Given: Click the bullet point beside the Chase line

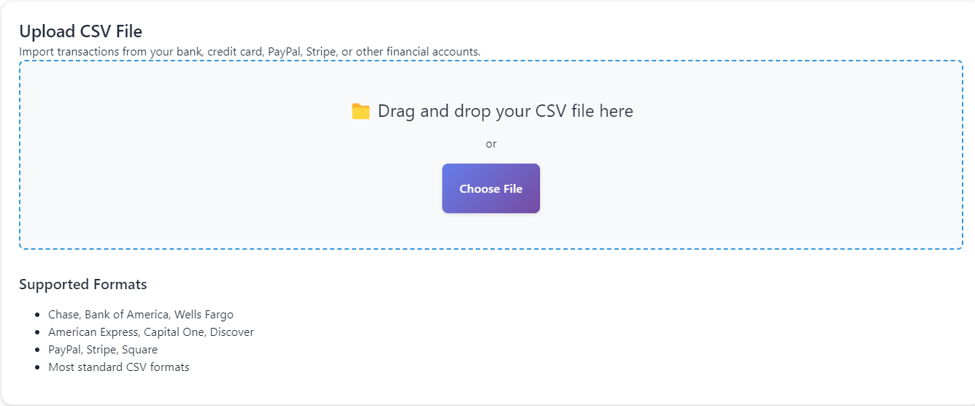Looking at the screenshot, I should click(x=37, y=315).
